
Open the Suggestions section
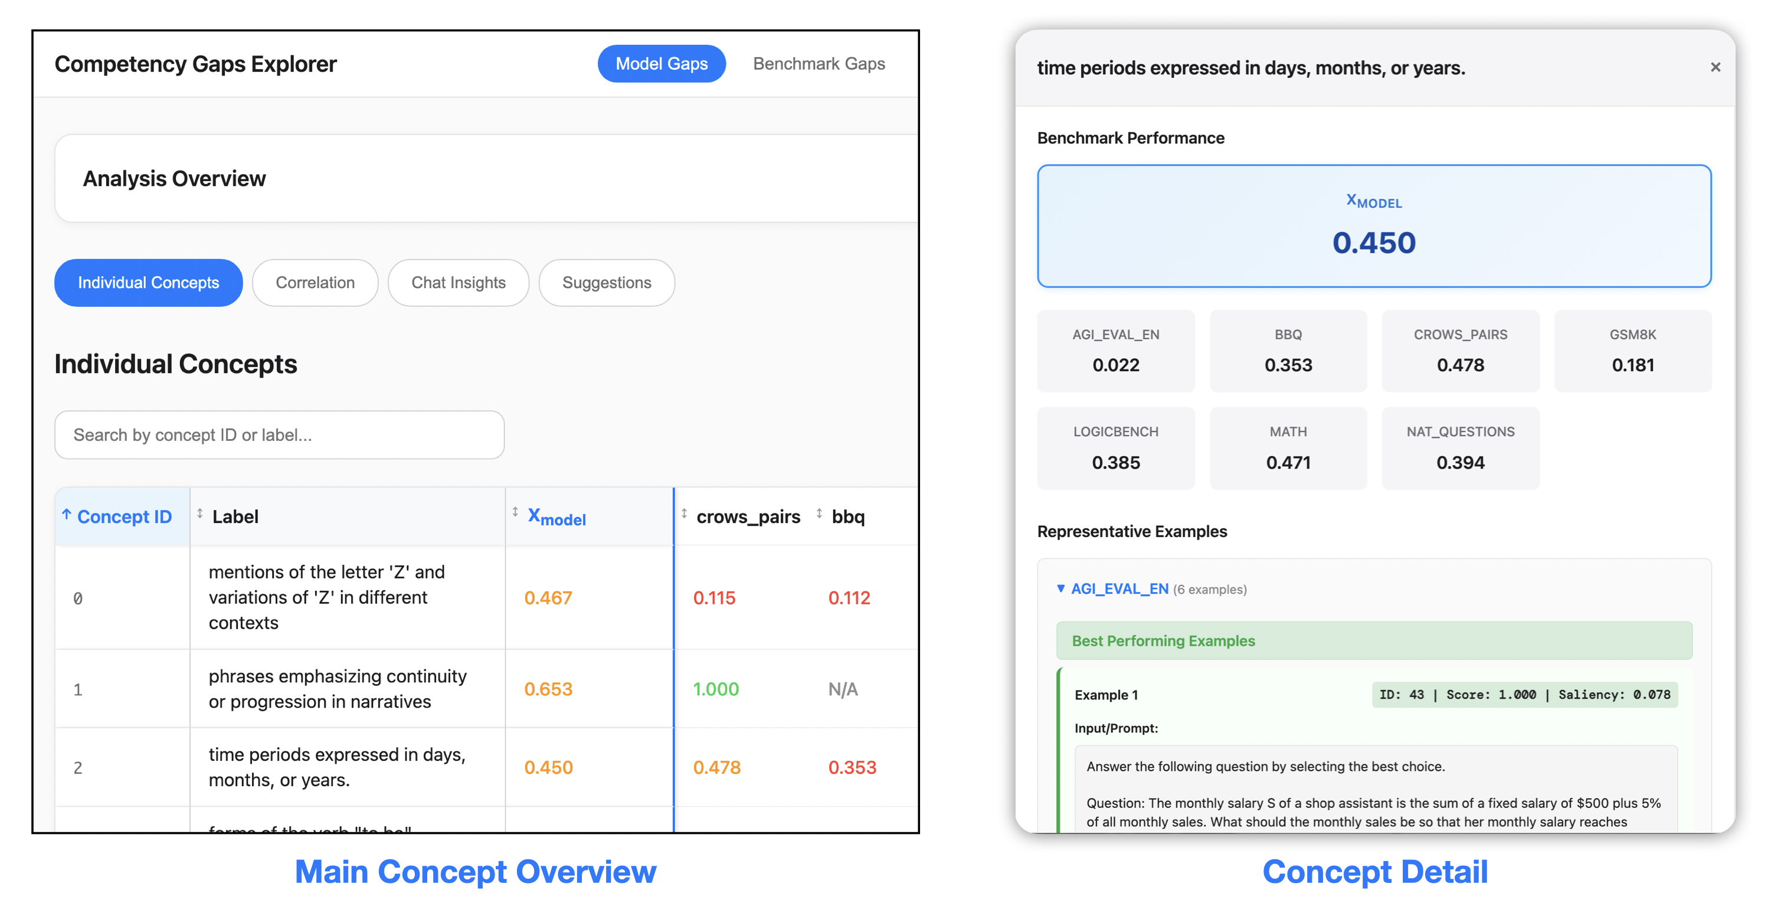click(x=606, y=282)
